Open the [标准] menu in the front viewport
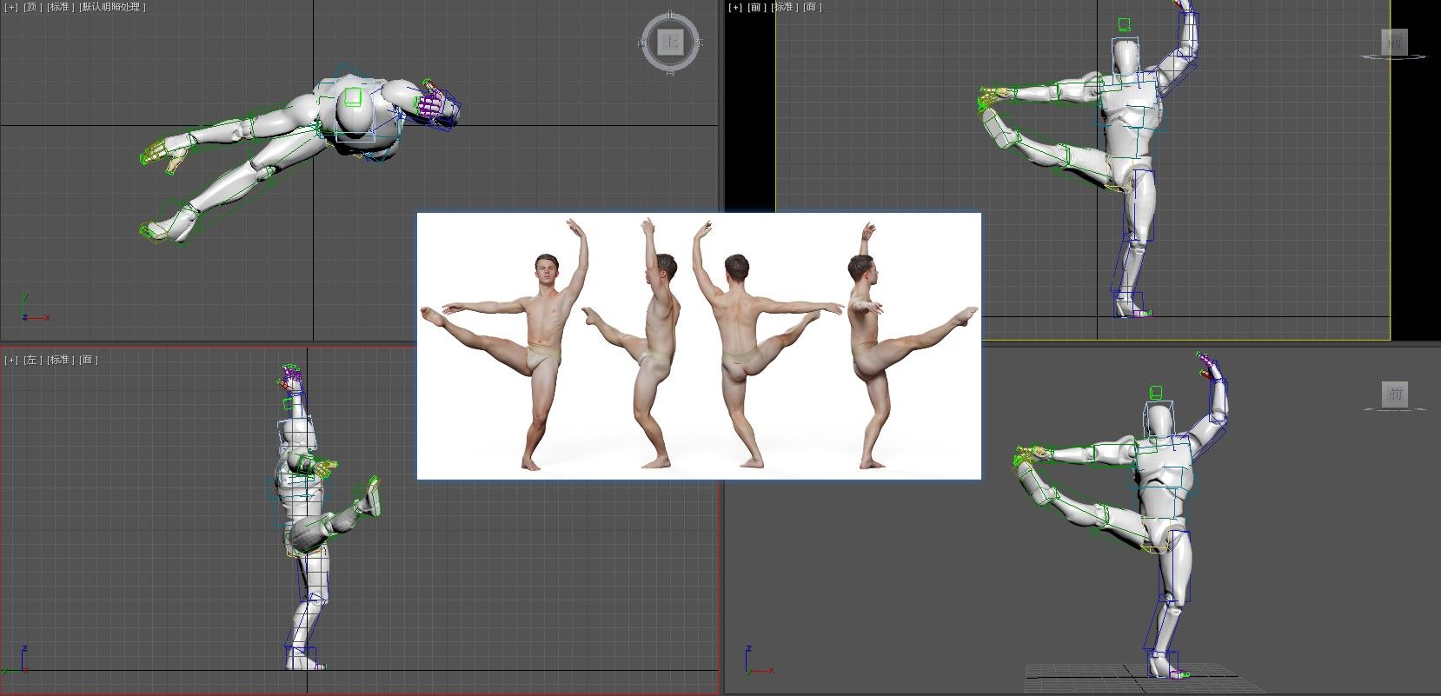 pyautogui.click(x=785, y=7)
